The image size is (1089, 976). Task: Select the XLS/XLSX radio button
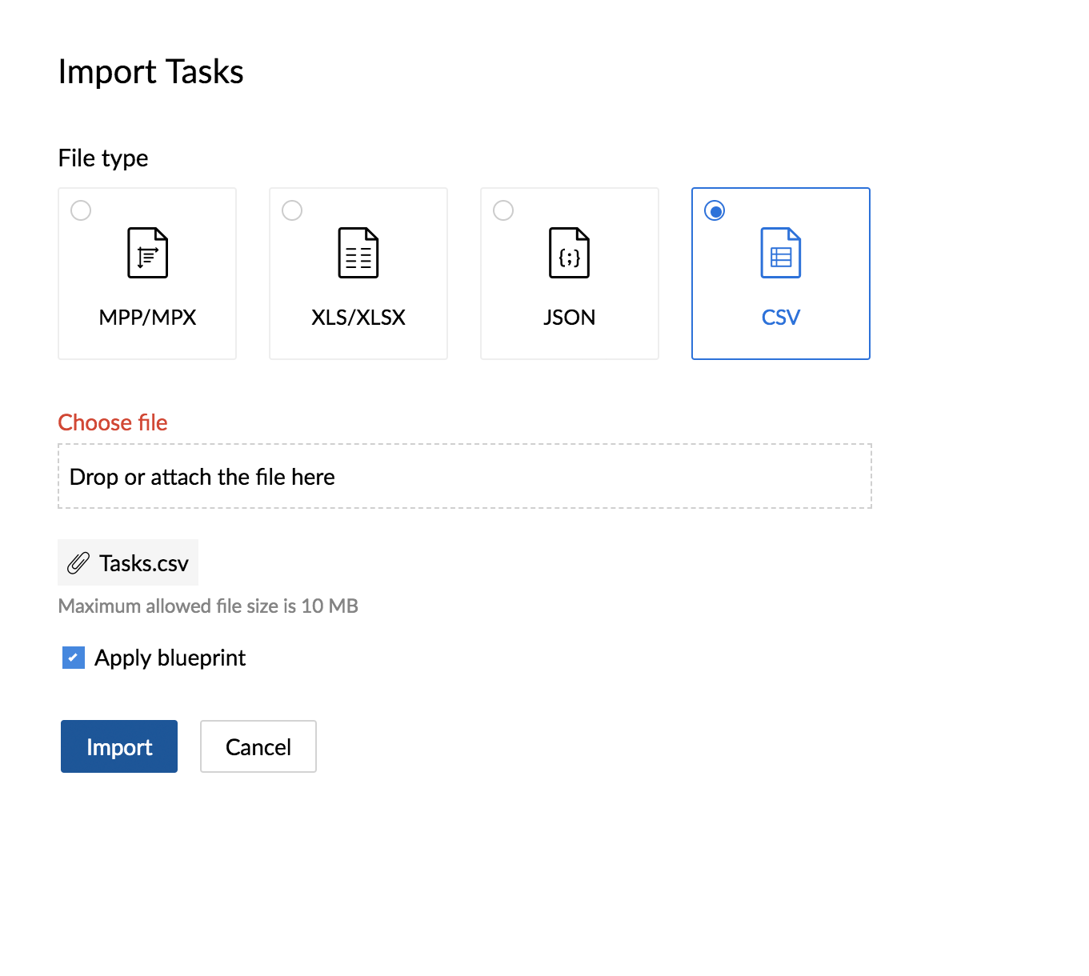(x=292, y=210)
